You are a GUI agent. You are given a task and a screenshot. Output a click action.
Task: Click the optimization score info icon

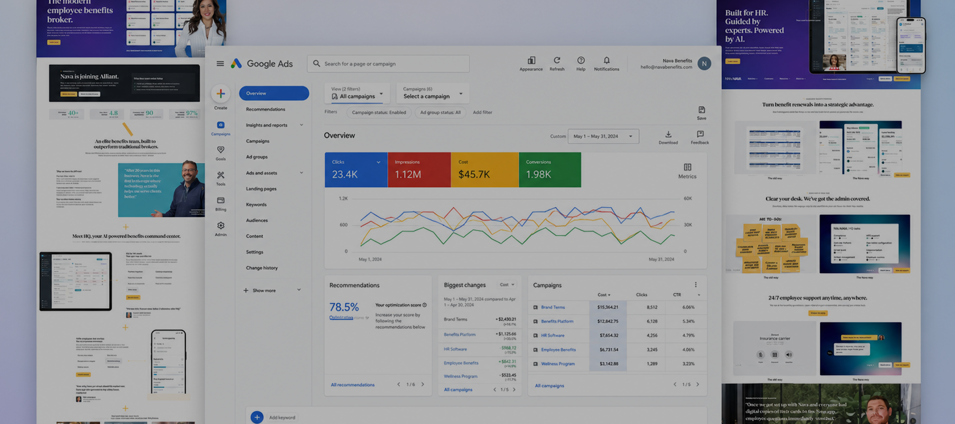pos(424,305)
